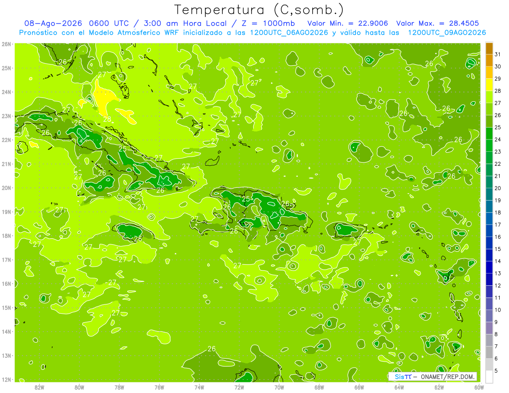Viewport: 509px width, 393px height.
Task: Click the legend scale label '28'
Action: 498,91
